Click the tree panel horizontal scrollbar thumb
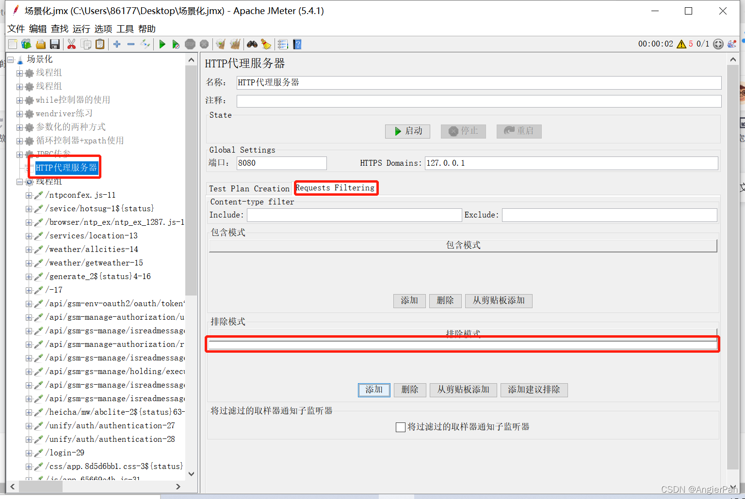The width and height of the screenshot is (745, 499). (41, 486)
